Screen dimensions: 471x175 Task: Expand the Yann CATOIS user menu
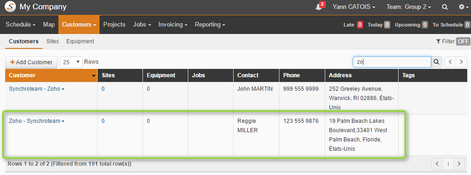354,7
